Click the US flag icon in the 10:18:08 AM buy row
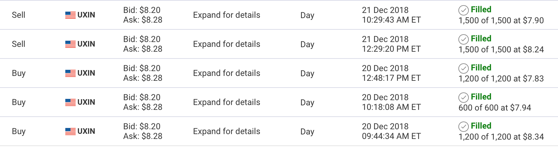 coord(70,102)
